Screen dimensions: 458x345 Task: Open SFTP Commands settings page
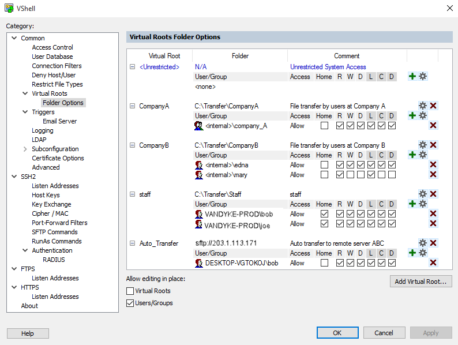pyautogui.click(x=54, y=232)
